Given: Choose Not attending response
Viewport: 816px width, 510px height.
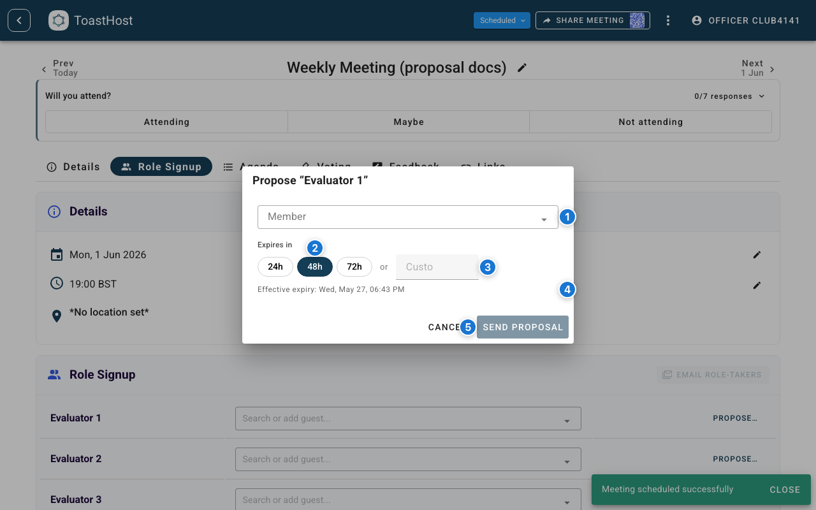Looking at the screenshot, I should click(x=650, y=122).
